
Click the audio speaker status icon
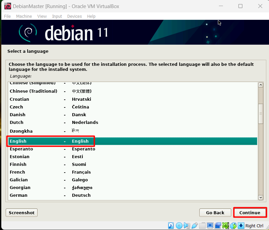187,226
